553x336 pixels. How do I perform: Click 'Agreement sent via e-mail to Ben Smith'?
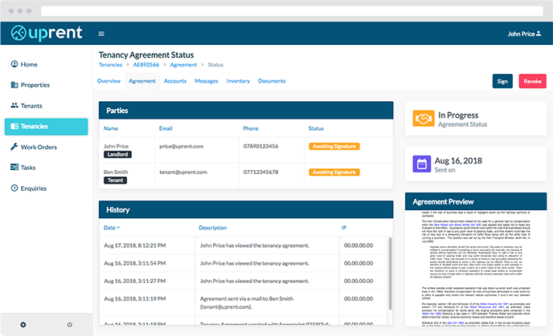pyautogui.click(x=247, y=298)
